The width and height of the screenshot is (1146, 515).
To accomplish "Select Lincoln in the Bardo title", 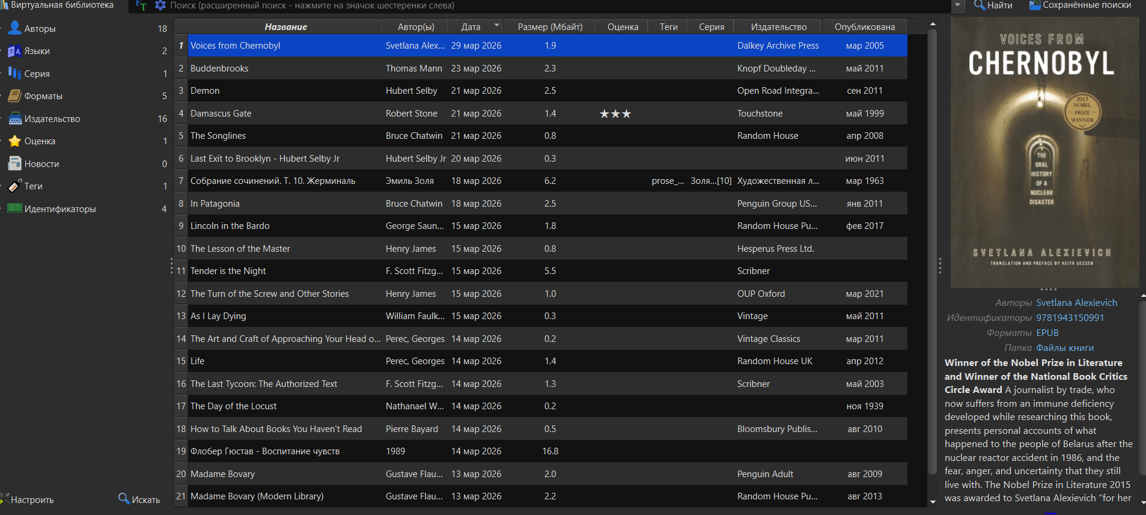I will (x=230, y=226).
